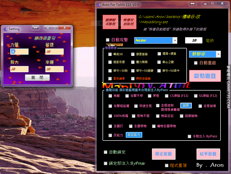The image size is (231, 174).
Task: Check the 紫色蘋果 option
Action: click(x=110, y=78)
